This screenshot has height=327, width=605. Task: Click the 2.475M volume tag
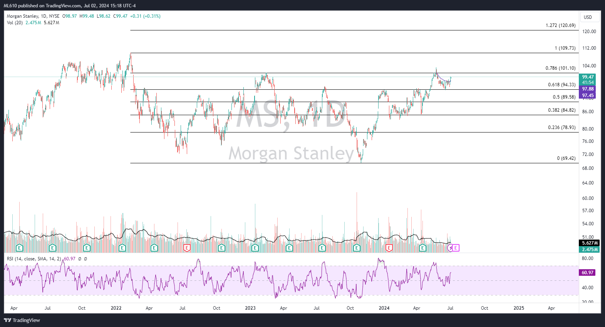click(x=590, y=250)
